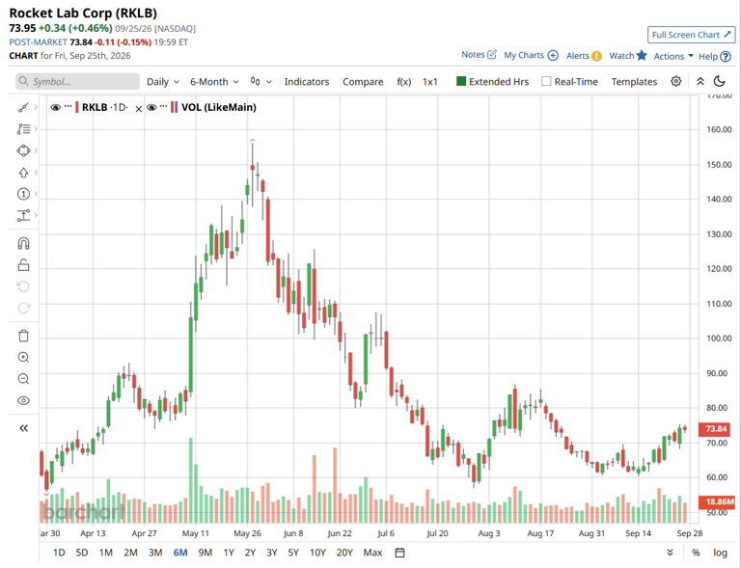Open the Indicators menu
The image size is (741, 568).
[x=307, y=82]
